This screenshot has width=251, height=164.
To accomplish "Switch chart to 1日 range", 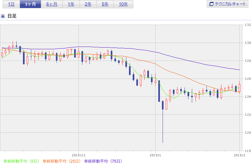I will [11, 4].
